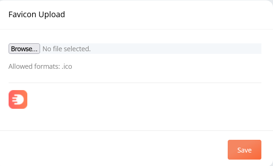Click blank footer area left of Save
273x166 pixels.
tap(114, 150)
